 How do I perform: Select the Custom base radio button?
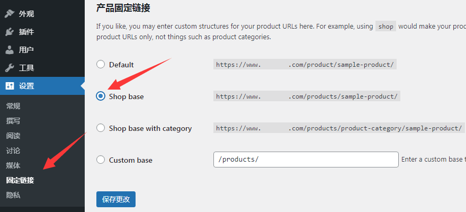coord(101,160)
